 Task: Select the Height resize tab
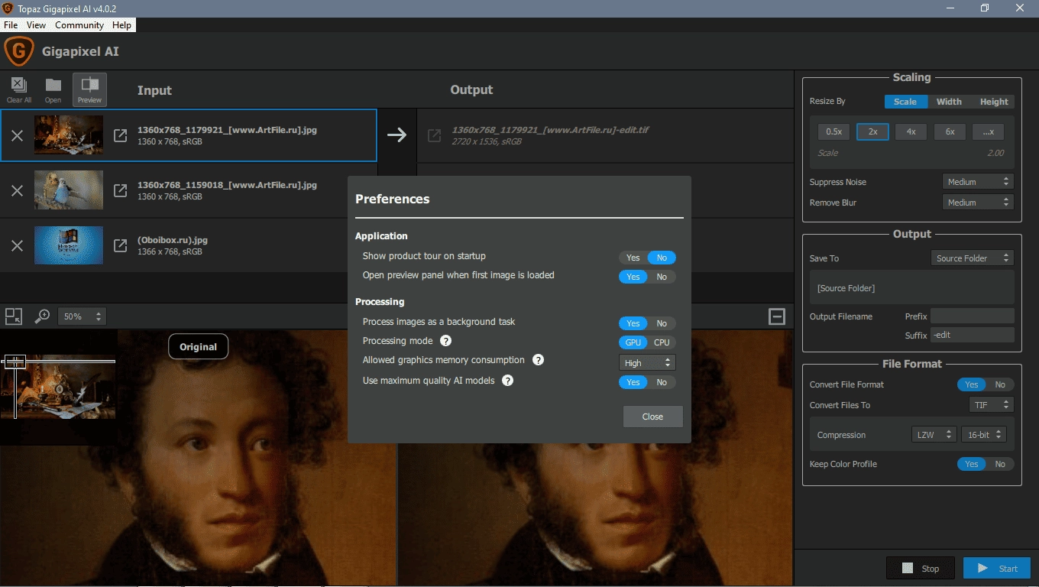click(994, 102)
